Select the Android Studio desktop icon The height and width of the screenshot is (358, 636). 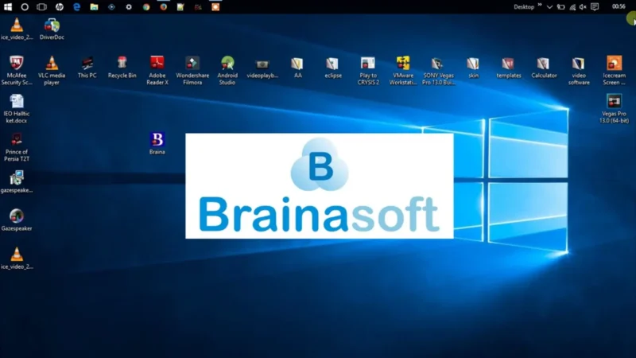pyautogui.click(x=227, y=70)
